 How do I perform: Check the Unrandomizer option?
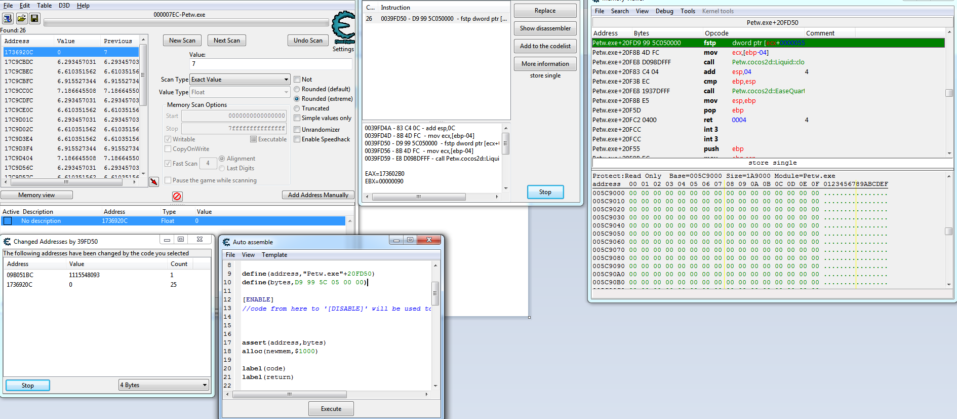pos(297,130)
